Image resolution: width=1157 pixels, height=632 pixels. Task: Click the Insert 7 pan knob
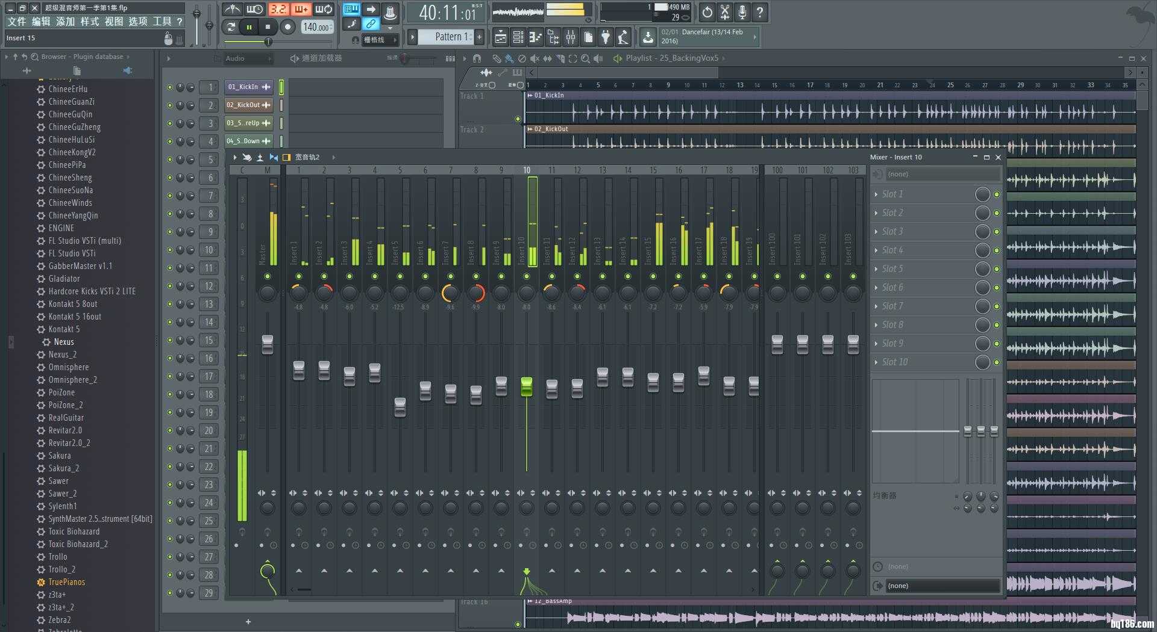[450, 293]
